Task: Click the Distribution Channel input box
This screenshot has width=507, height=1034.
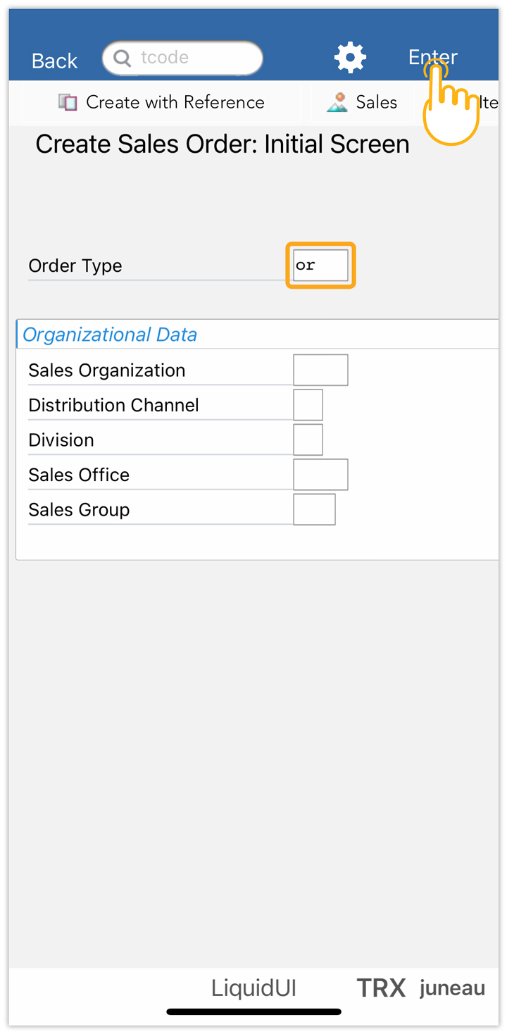Action: [x=308, y=405]
